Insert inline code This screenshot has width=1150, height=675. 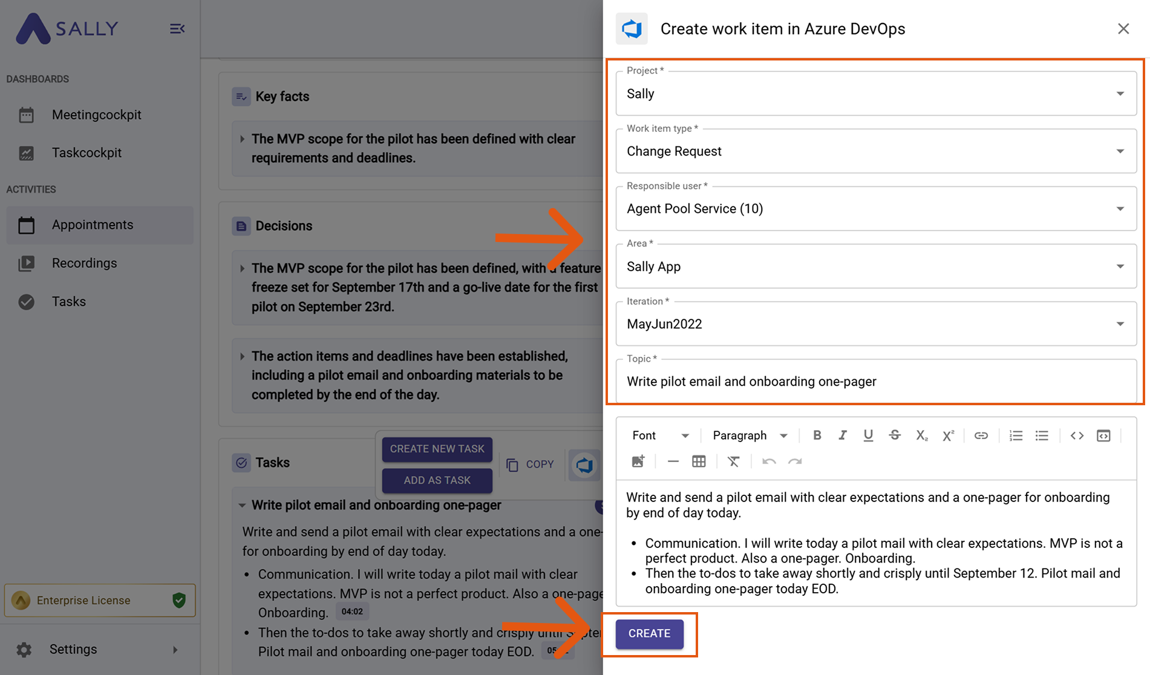[1077, 435]
